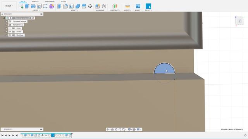Step timeline forward one feature
This screenshot has height=139, width=248.
pyautogui.click(x=13, y=136)
